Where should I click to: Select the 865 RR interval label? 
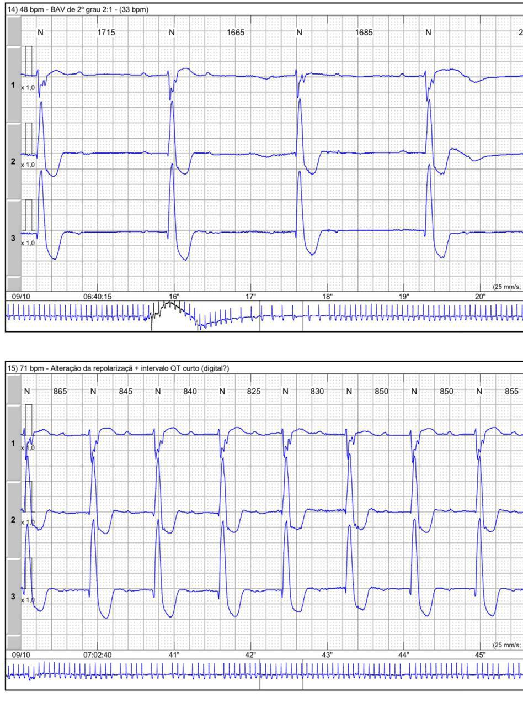60,392
